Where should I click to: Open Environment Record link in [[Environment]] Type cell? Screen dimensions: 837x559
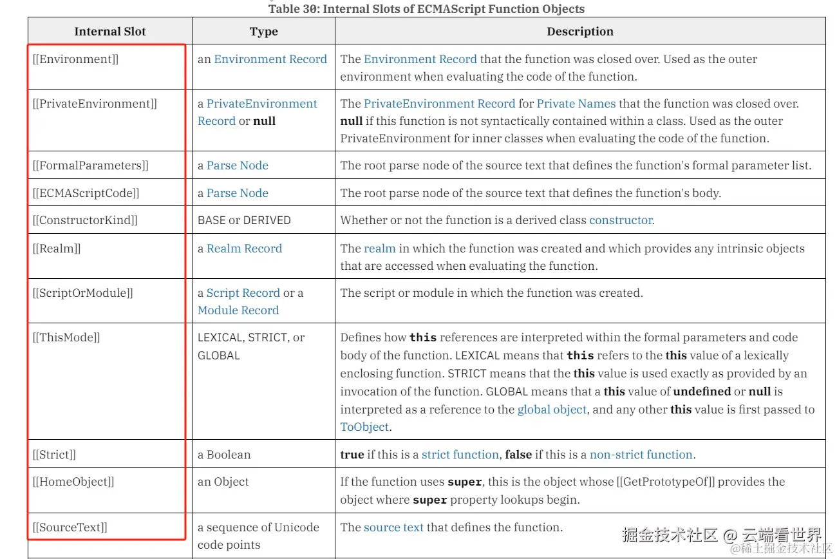click(x=270, y=59)
